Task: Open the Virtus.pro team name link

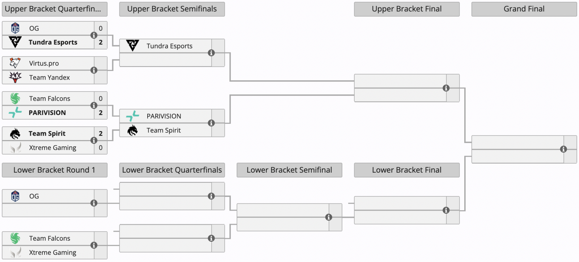Action: pyautogui.click(x=44, y=63)
